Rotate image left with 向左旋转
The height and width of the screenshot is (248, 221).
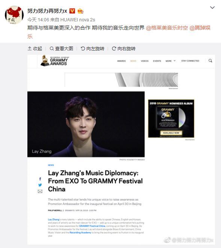coord(93,49)
